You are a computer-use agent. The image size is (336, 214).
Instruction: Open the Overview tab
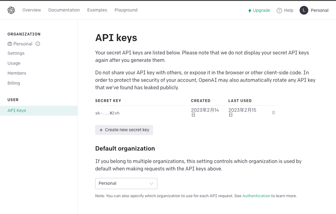pos(31,10)
